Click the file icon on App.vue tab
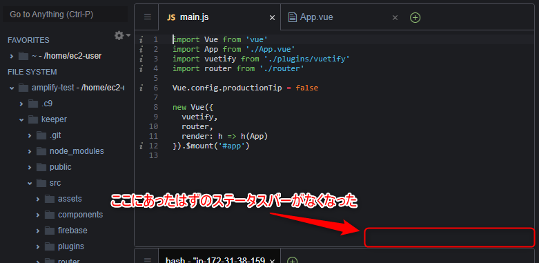 click(x=292, y=17)
